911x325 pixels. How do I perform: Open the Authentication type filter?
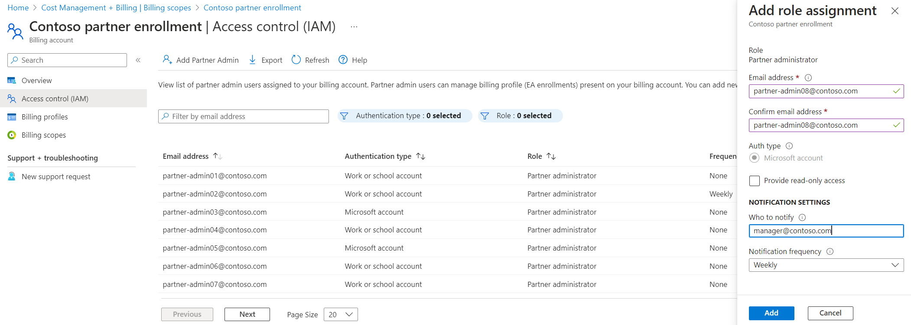405,116
